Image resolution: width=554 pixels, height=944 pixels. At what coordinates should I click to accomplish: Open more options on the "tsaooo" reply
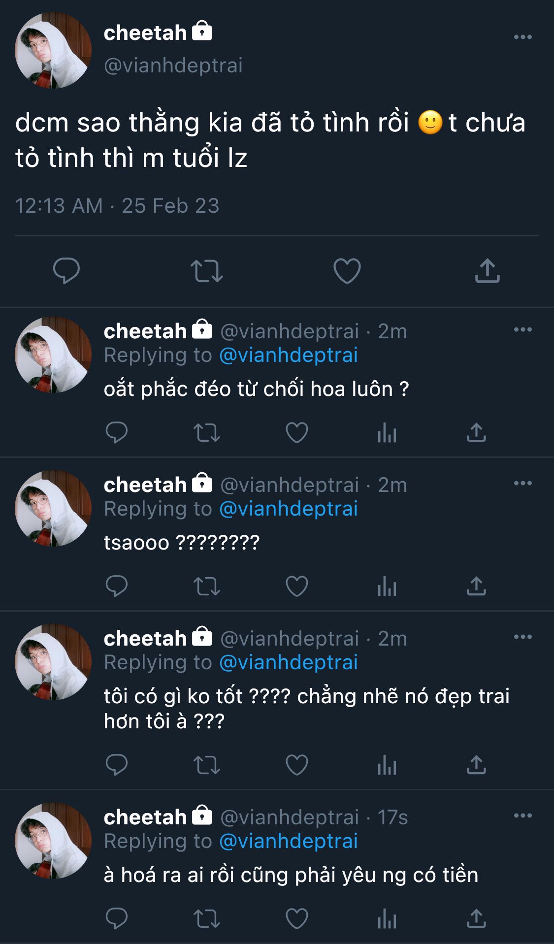pos(522,483)
